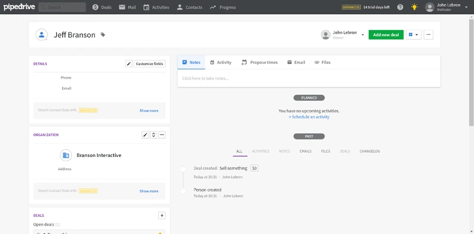474x234 pixels.
Task: Edit organization with the pencil icon
Action: (x=145, y=135)
